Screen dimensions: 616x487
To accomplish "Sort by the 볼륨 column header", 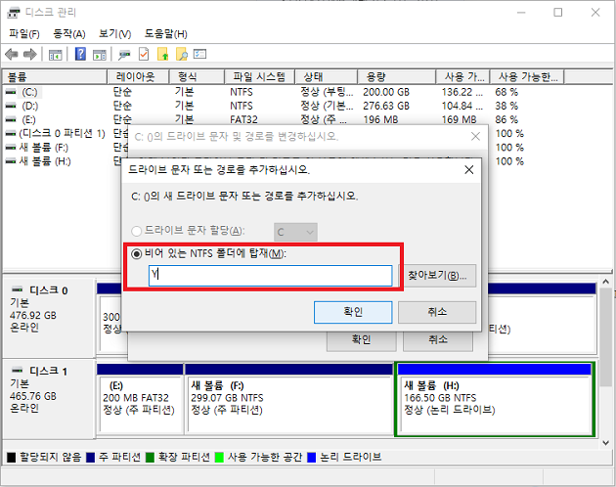I will coord(55,77).
